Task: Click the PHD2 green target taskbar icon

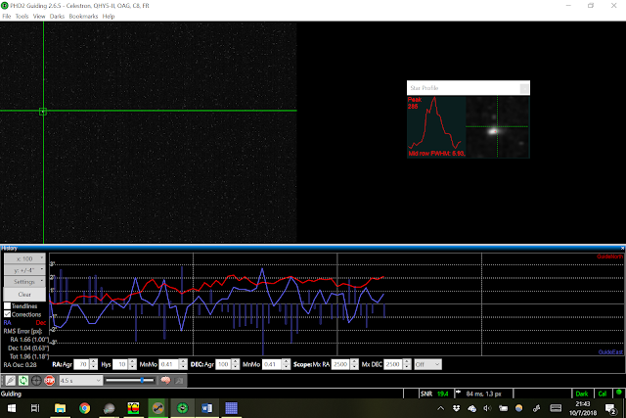Action: [x=183, y=408]
